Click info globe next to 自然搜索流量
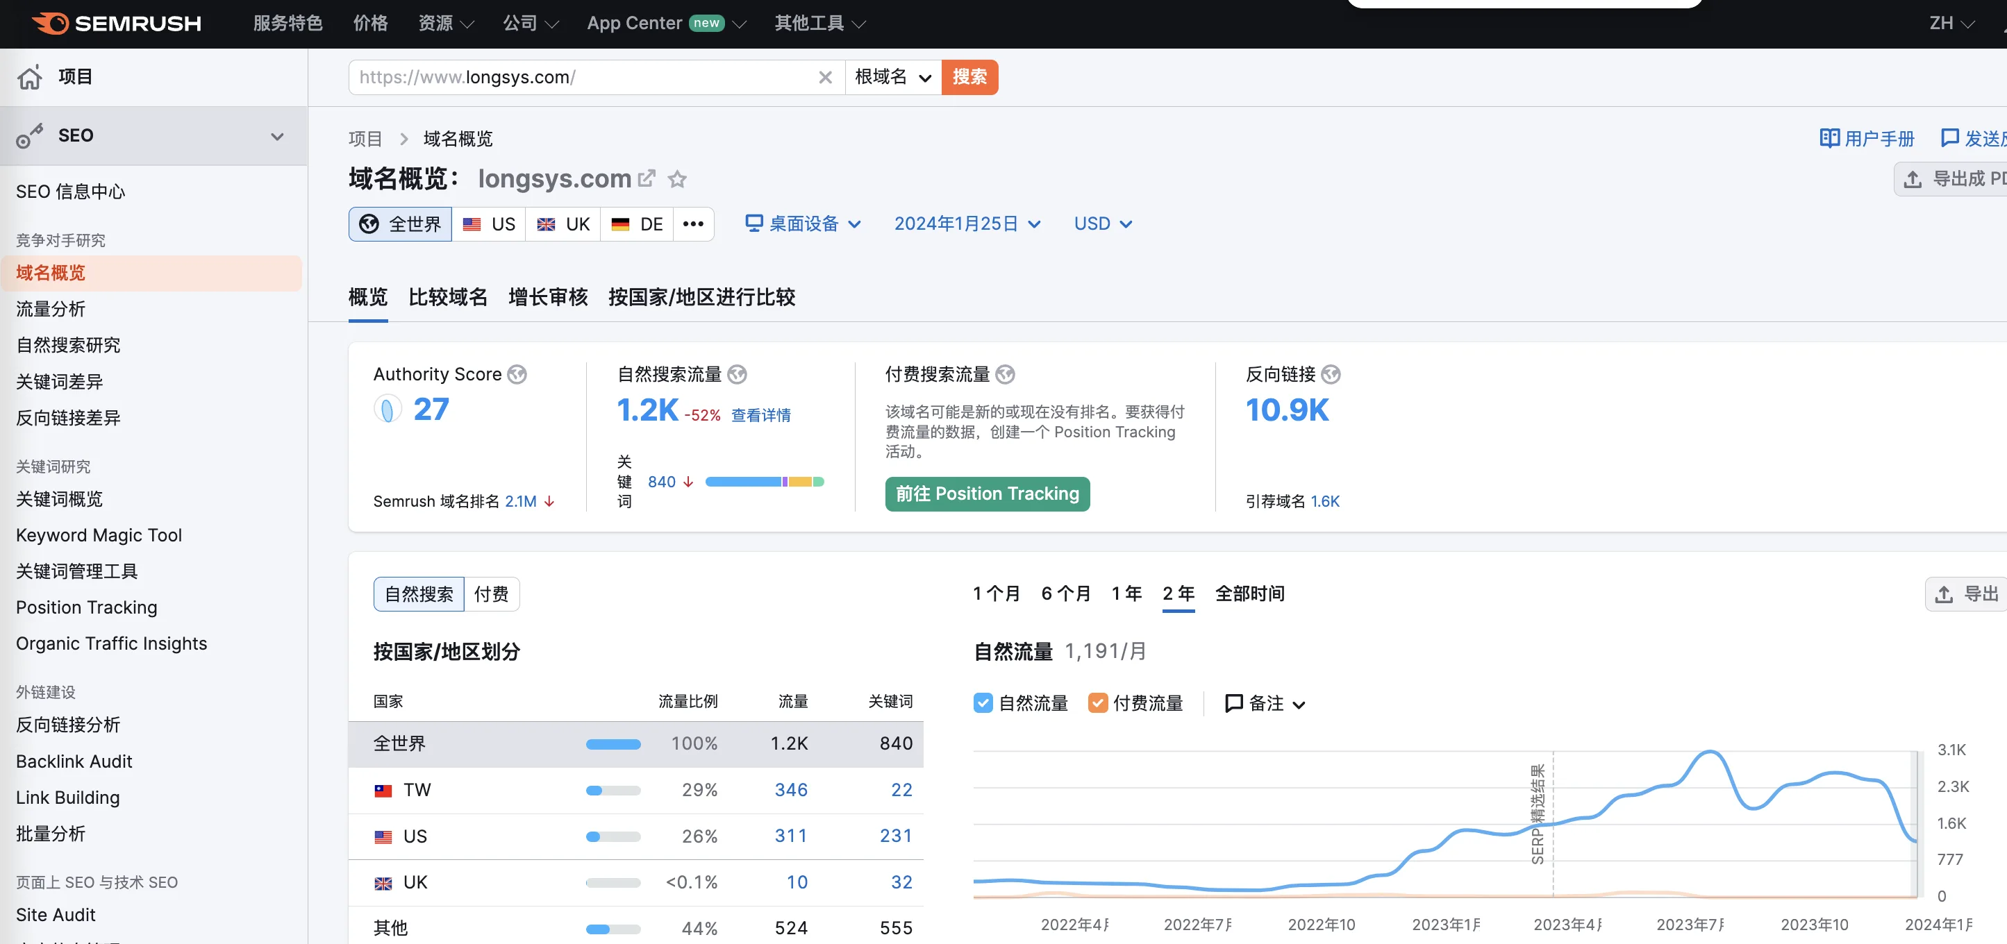 click(x=737, y=375)
